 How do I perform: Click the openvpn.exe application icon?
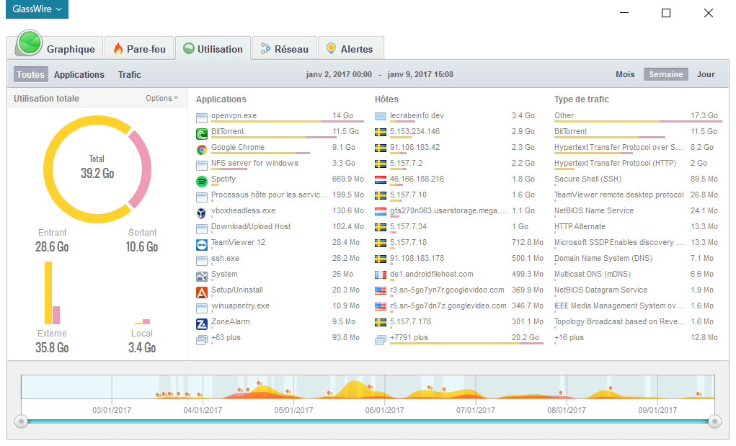202,117
